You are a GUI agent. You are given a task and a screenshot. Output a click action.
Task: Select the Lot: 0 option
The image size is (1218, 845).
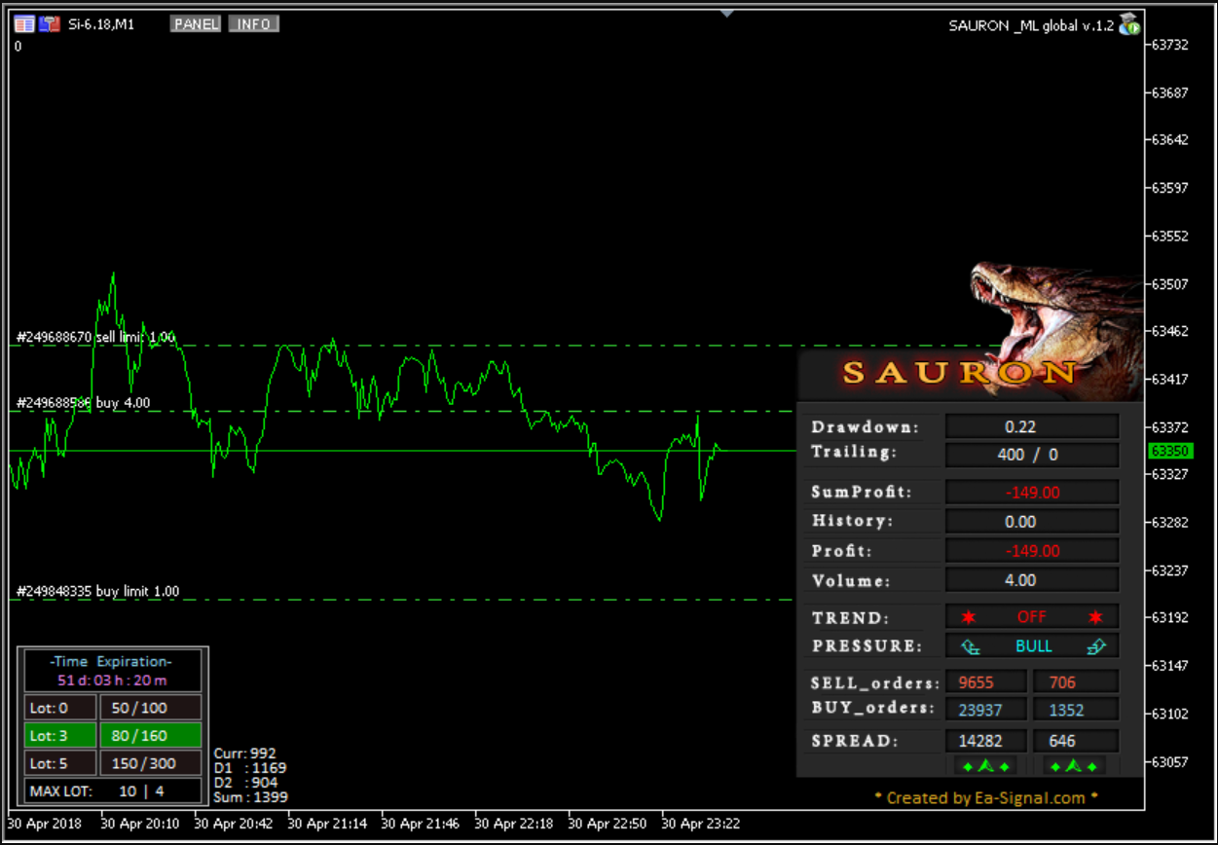pyautogui.click(x=59, y=708)
